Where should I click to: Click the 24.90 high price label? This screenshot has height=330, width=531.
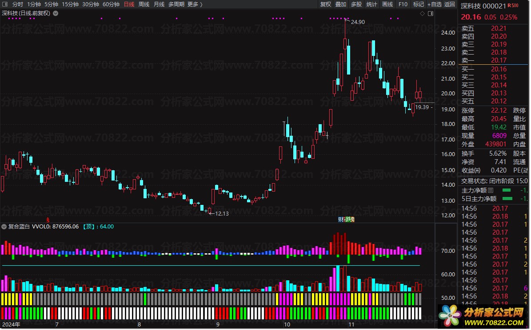coord(358,22)
